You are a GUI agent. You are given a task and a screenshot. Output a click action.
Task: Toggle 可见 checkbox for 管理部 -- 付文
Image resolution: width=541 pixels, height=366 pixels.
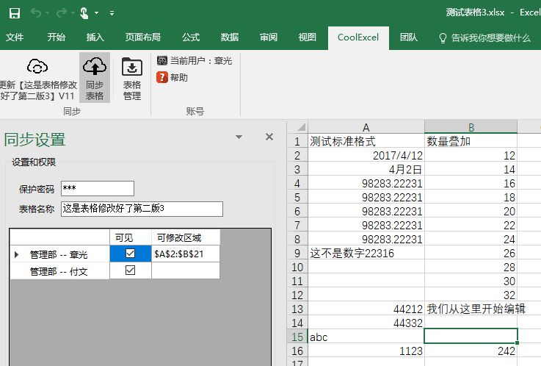[x=131, y=270]
